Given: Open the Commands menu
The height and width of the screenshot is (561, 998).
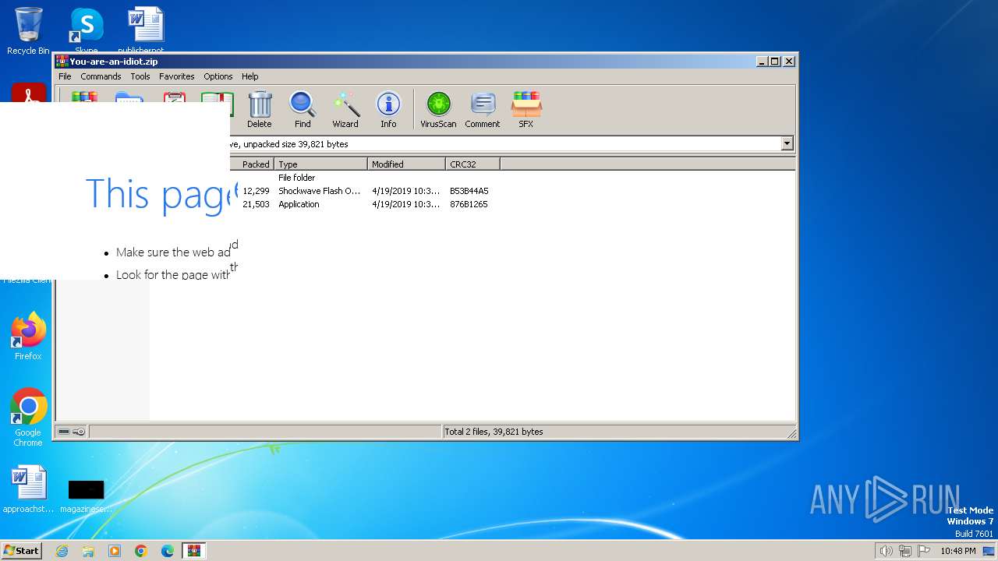Looking at the screenshot, I should click(101, 76).
